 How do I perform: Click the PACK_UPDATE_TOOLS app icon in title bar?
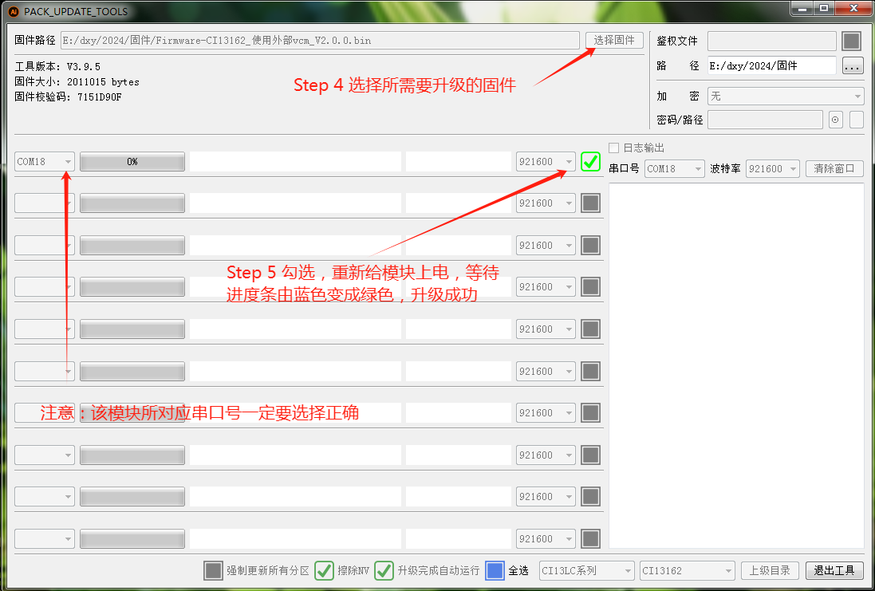[13, 11]
